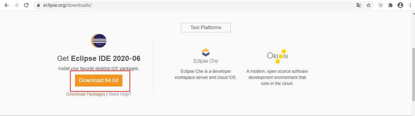The height and width of the screenshot is (116, 415).
Task: Open the yellow circular extension icon
Action: tap(381, 5)
